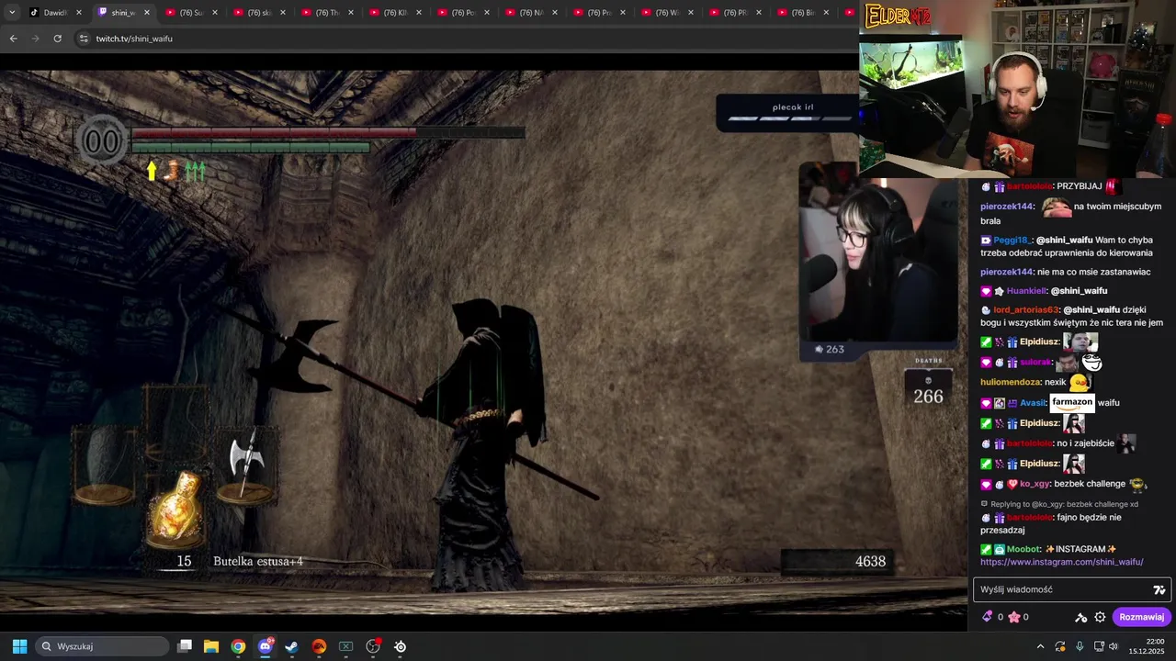Screen dimensions: 1176x661
Task: Open chat settings gear icon
Action: click(1100, 617)
